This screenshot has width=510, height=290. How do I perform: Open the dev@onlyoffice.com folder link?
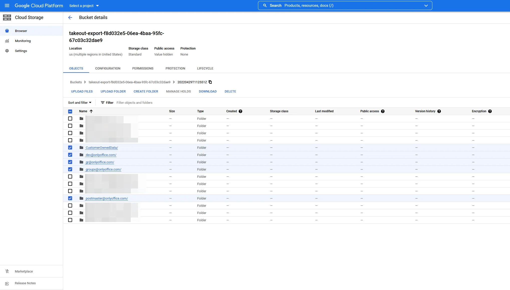(101, 155)
